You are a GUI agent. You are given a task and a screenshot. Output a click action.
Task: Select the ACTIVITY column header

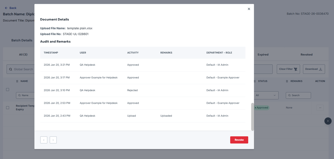coord(133,53)
